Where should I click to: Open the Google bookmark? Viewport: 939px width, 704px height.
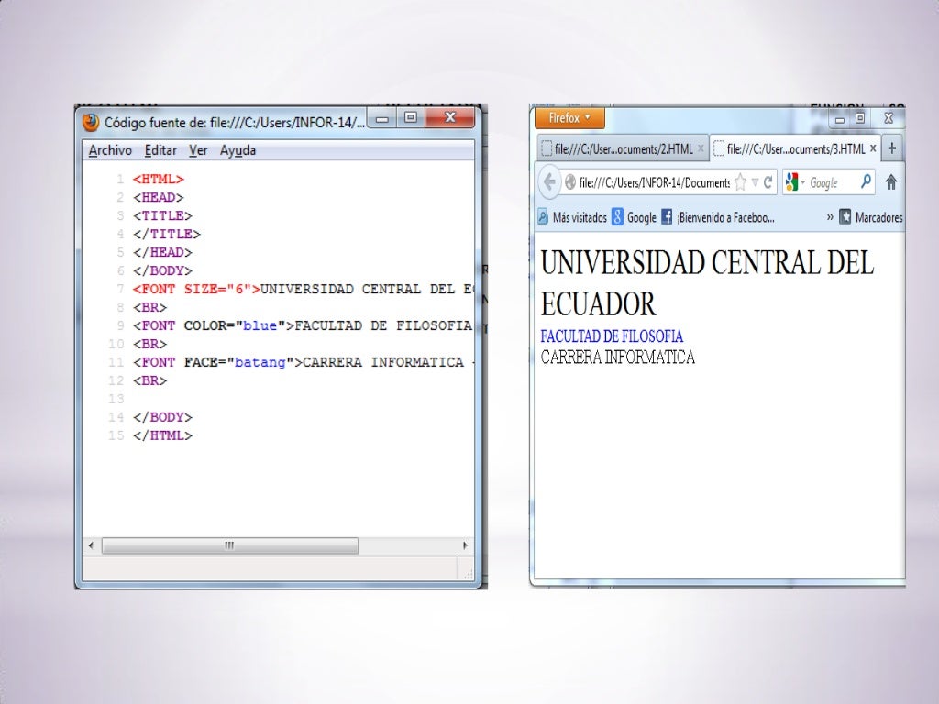(635, 217)
